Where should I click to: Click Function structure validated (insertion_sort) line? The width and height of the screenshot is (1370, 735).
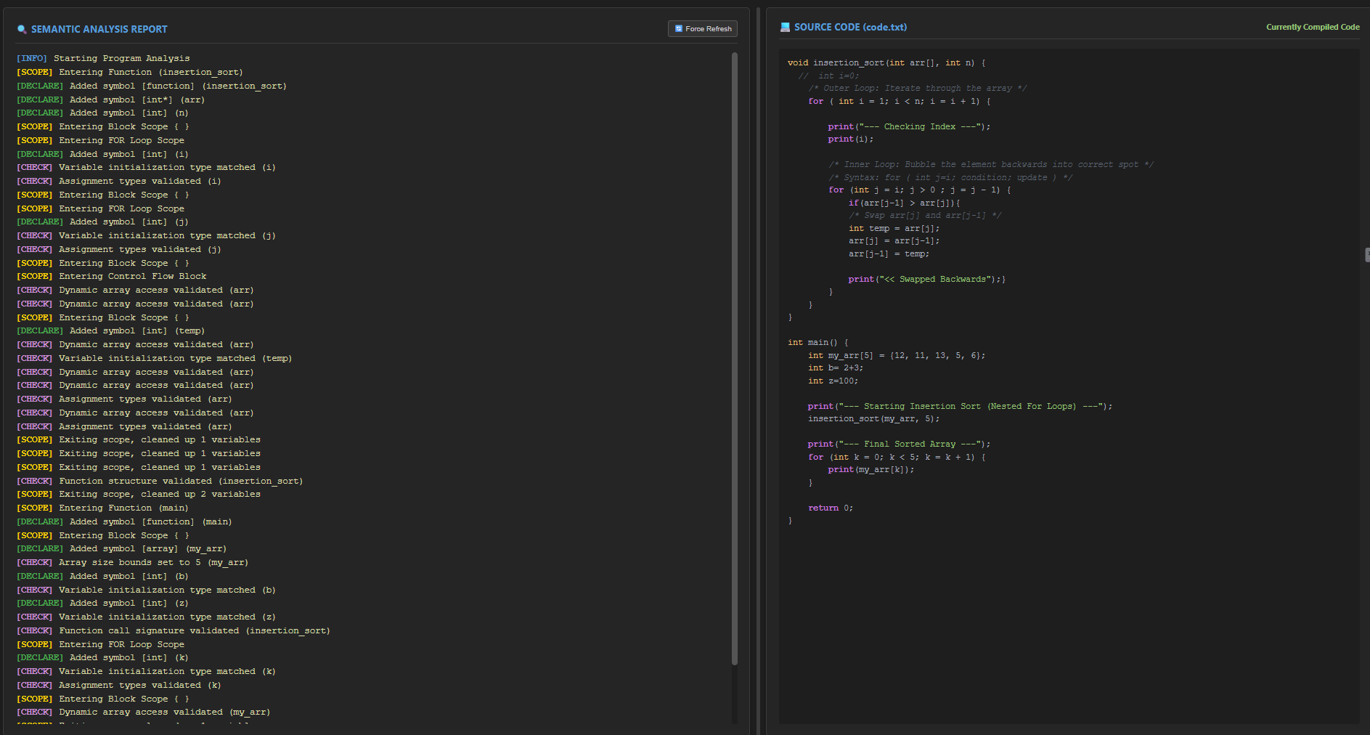click(160, 481)
